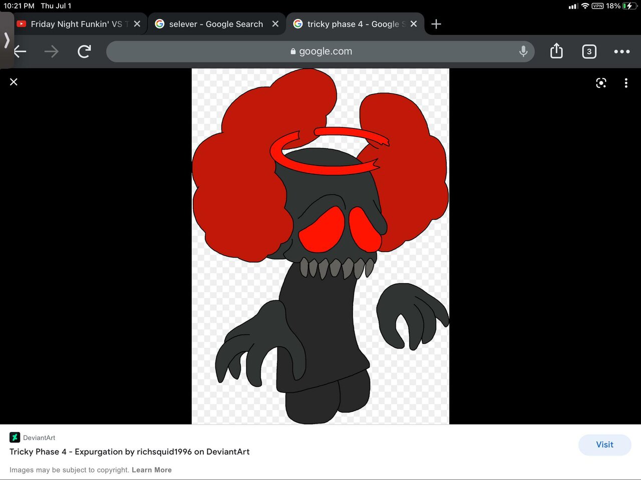This screenshot has width=641, height=480.
Task: Close the Friday Night Funkin' tab
Action: click(x=137, y=23)
